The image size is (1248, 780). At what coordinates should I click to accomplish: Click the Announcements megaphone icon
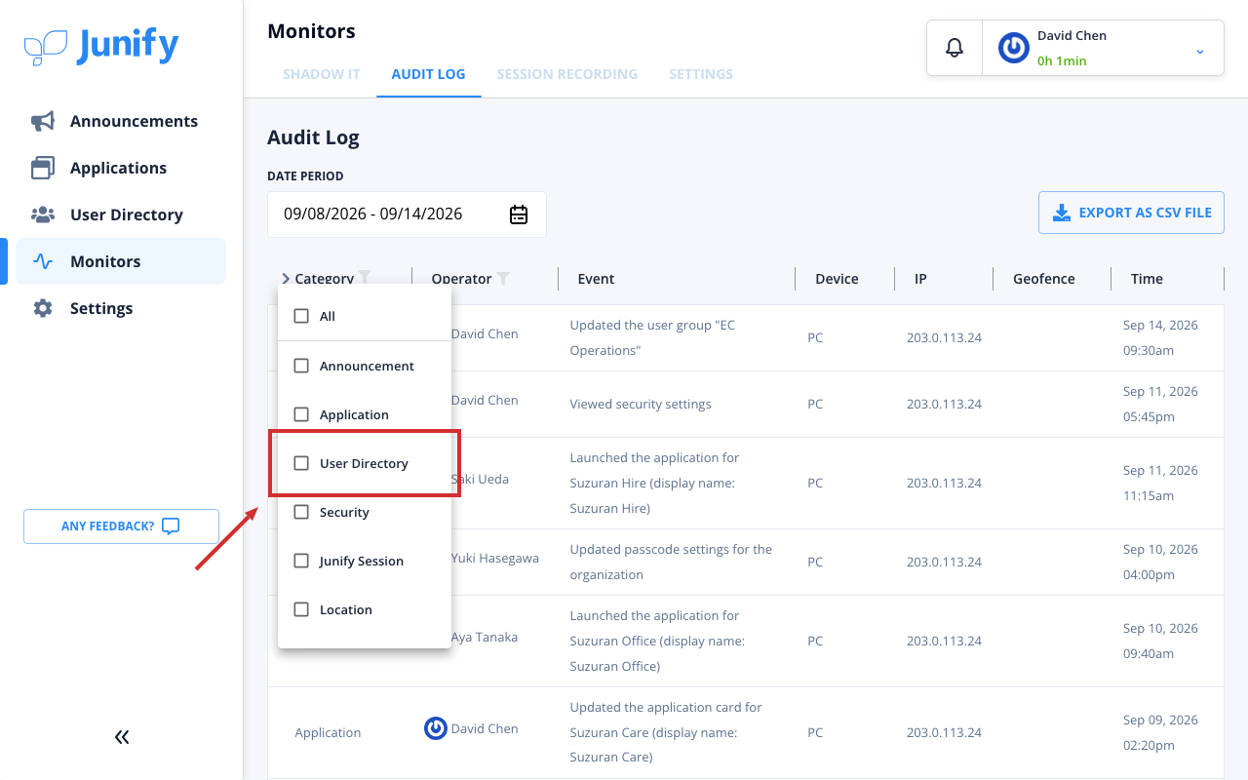tap(43, 121)
